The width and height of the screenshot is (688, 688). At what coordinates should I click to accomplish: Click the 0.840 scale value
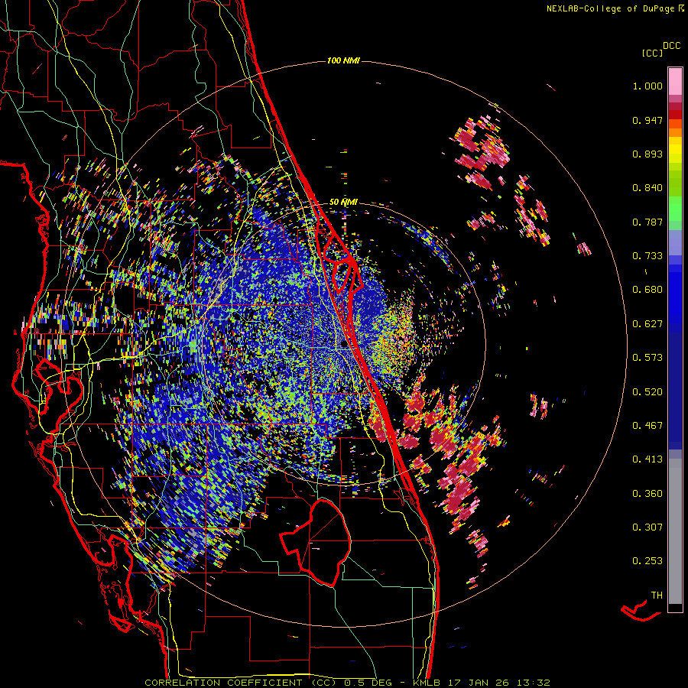pyautogui.click(x=647, y=188)
